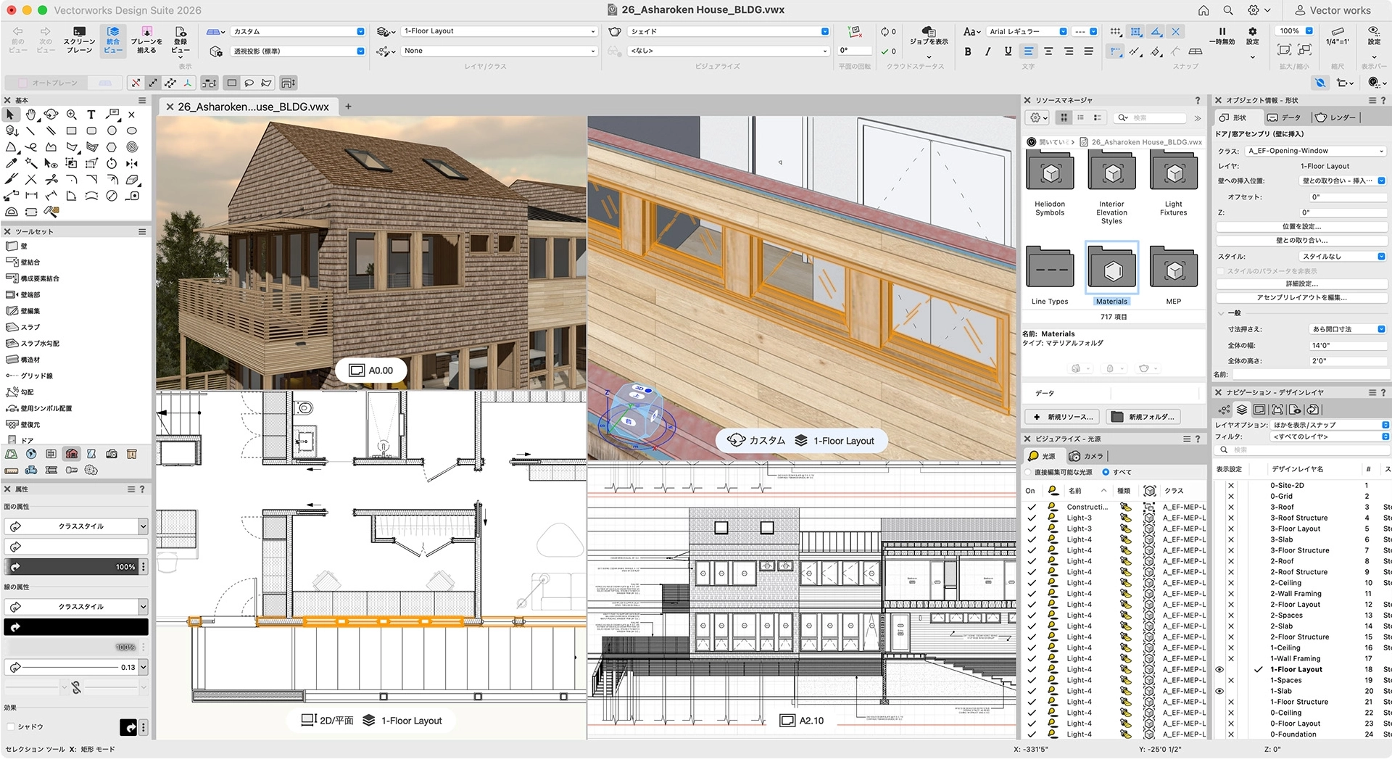Select the すべて radio button in light sources
The height and width of the screenshot is (783, 1392).
click(x=1106, y=472)
